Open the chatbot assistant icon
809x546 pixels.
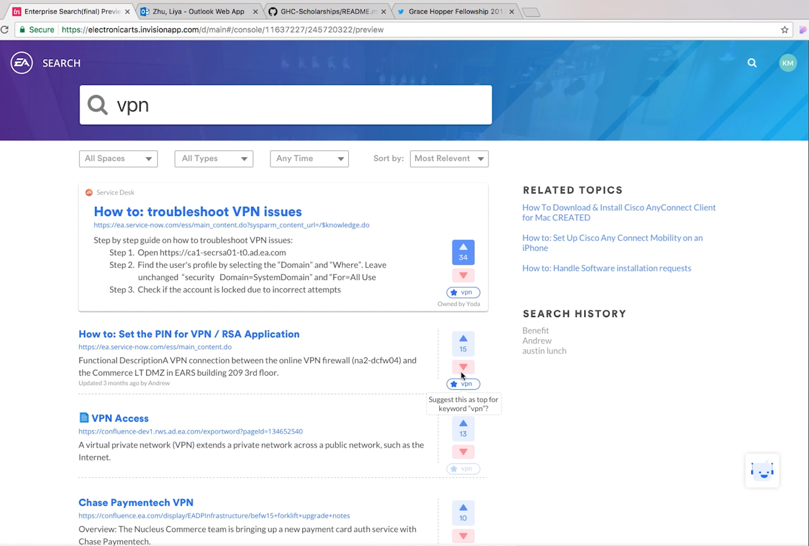[762, 471]
